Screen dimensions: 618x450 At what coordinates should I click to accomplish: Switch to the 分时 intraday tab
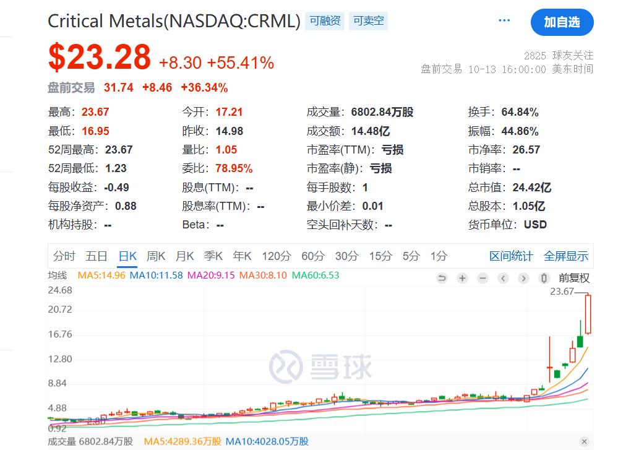coord(64,256)
